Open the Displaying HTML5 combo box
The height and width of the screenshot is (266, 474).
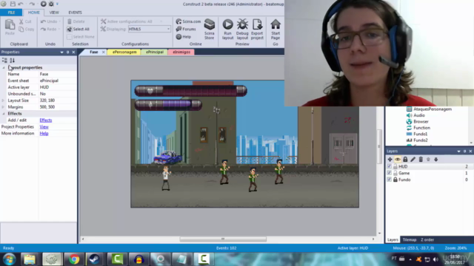150,29
